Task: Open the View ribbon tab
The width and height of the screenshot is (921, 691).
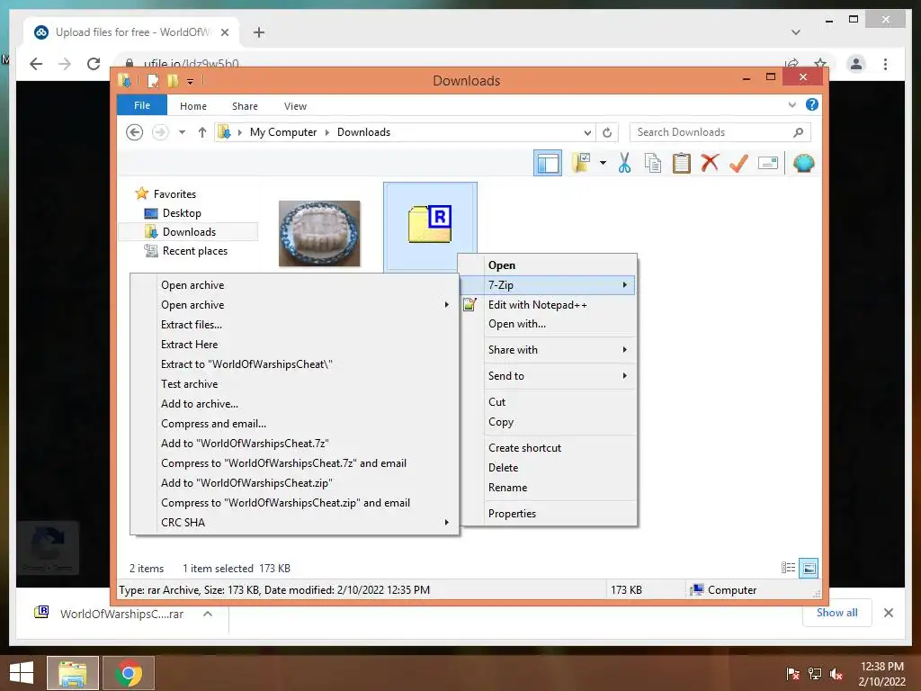Action: [295, 106]
